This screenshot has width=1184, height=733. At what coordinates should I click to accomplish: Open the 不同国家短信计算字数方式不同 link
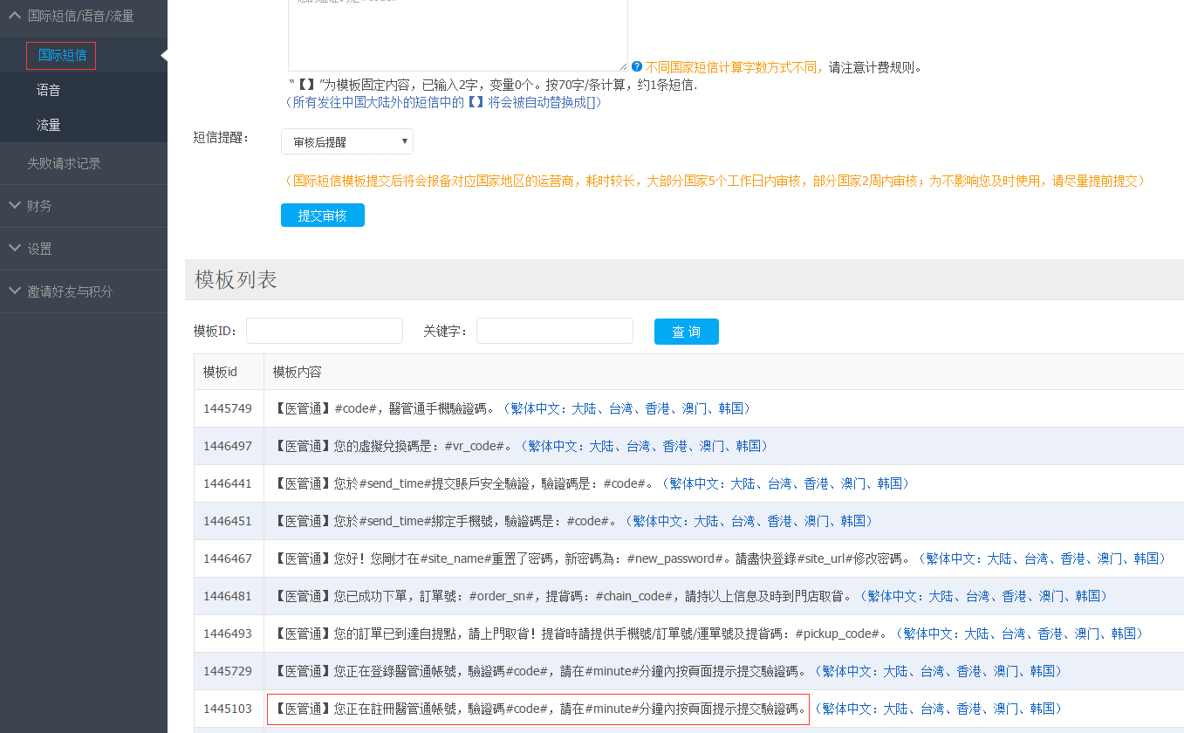click(x=735, y=67)
